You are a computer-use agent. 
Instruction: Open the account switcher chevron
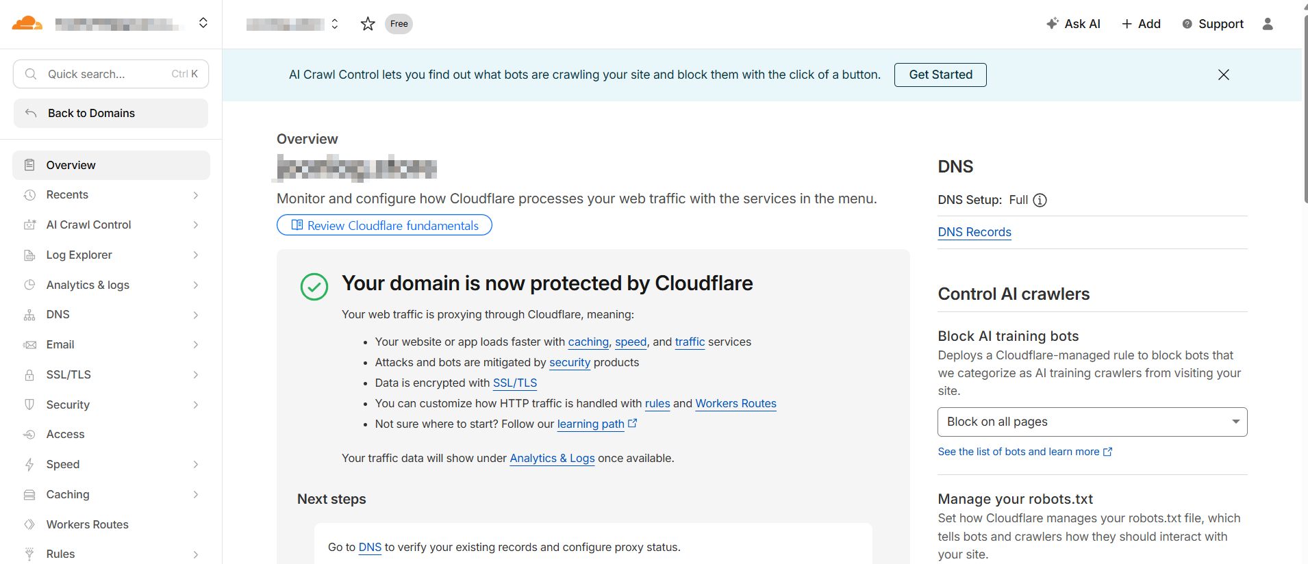coord(203,23)
